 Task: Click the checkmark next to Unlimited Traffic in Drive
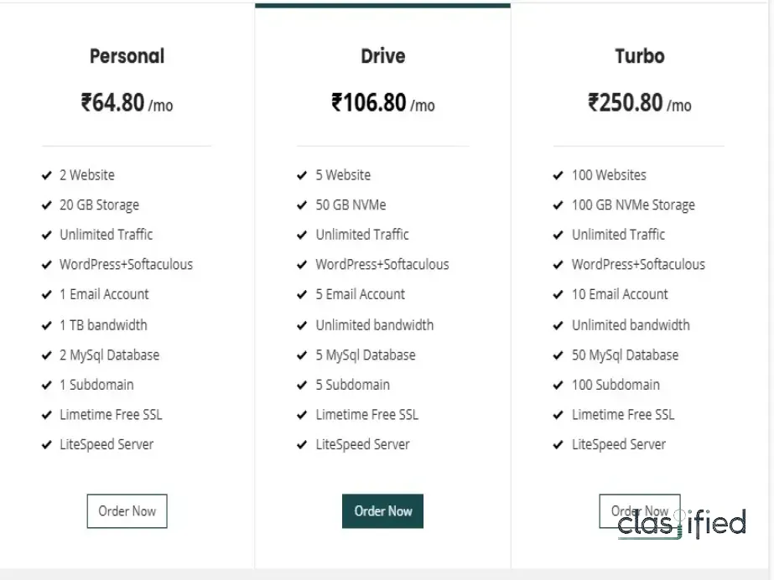click(303, 235)
